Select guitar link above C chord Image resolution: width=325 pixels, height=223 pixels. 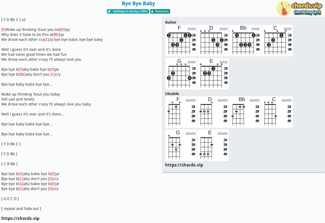tap(288, 28)
